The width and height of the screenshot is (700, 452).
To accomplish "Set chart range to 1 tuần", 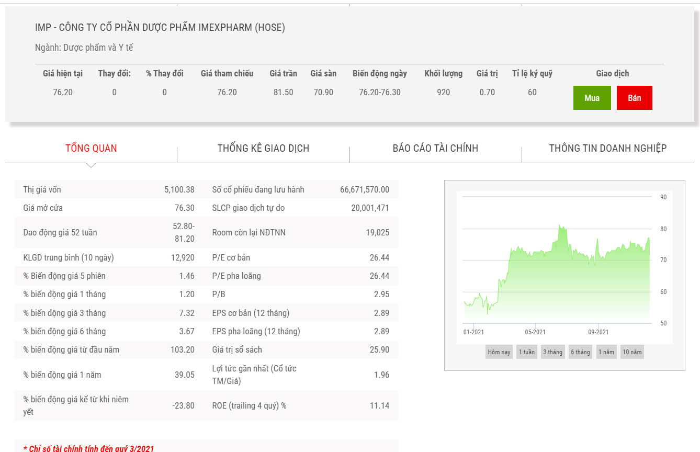I will (526, 352).
